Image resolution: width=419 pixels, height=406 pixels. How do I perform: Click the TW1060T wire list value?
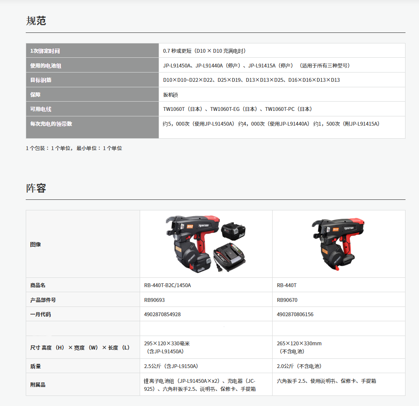[238, 109]
